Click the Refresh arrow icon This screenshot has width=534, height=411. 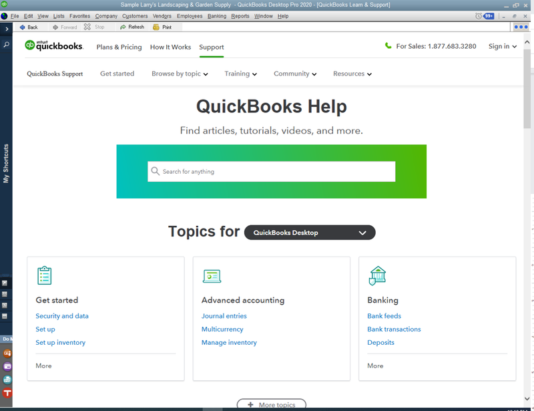(123, 27)
